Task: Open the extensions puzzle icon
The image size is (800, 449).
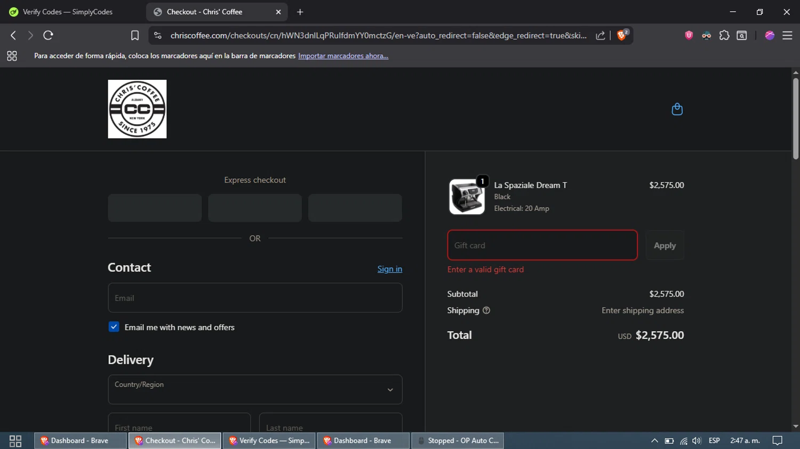Action: pos(724,35)
